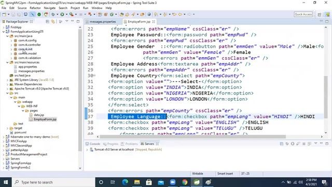Maximize the editor area
The height and width of the screenshot is (187, 332).
click(x=327, y=21)
